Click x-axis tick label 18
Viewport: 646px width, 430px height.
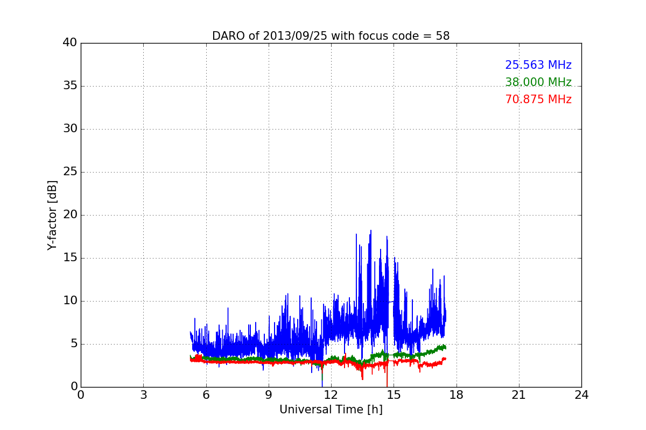[x=456, y=395]
